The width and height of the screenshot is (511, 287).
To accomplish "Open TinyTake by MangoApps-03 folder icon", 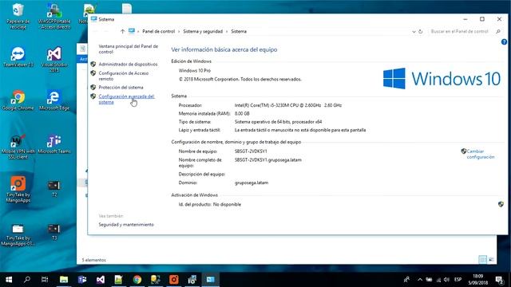I will (x=18, y=235).
